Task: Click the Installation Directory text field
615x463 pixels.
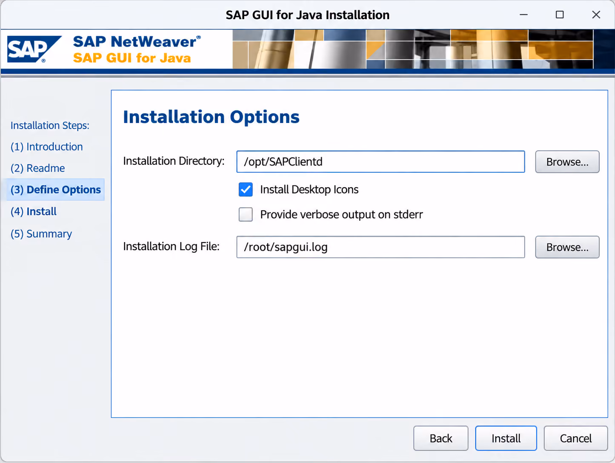Action: click(x=380, y=162)
